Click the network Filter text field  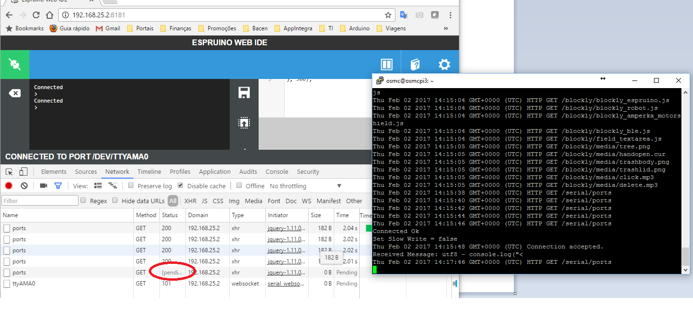click(40, 201)
